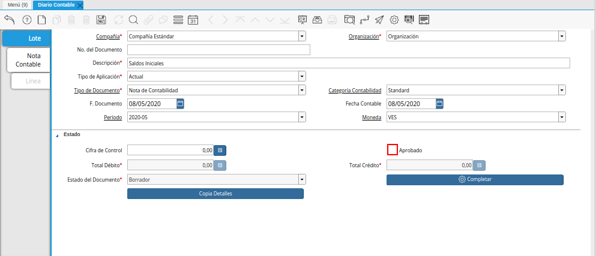Click the Completar button
Screen dimensions: 596x256
click(475, 179)
